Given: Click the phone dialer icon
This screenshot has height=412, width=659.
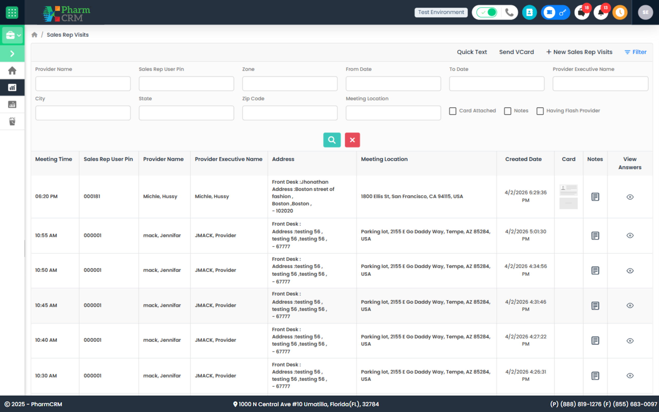Looking at the screenshot, I should click(x=509, y=12).
